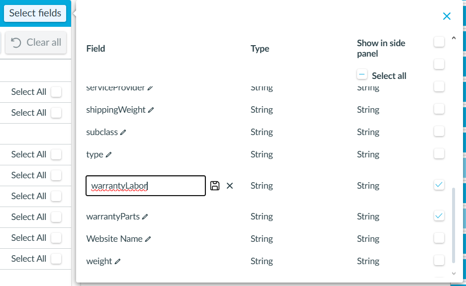
Task: Rename the type field with pencil
Action: point(108,155)
